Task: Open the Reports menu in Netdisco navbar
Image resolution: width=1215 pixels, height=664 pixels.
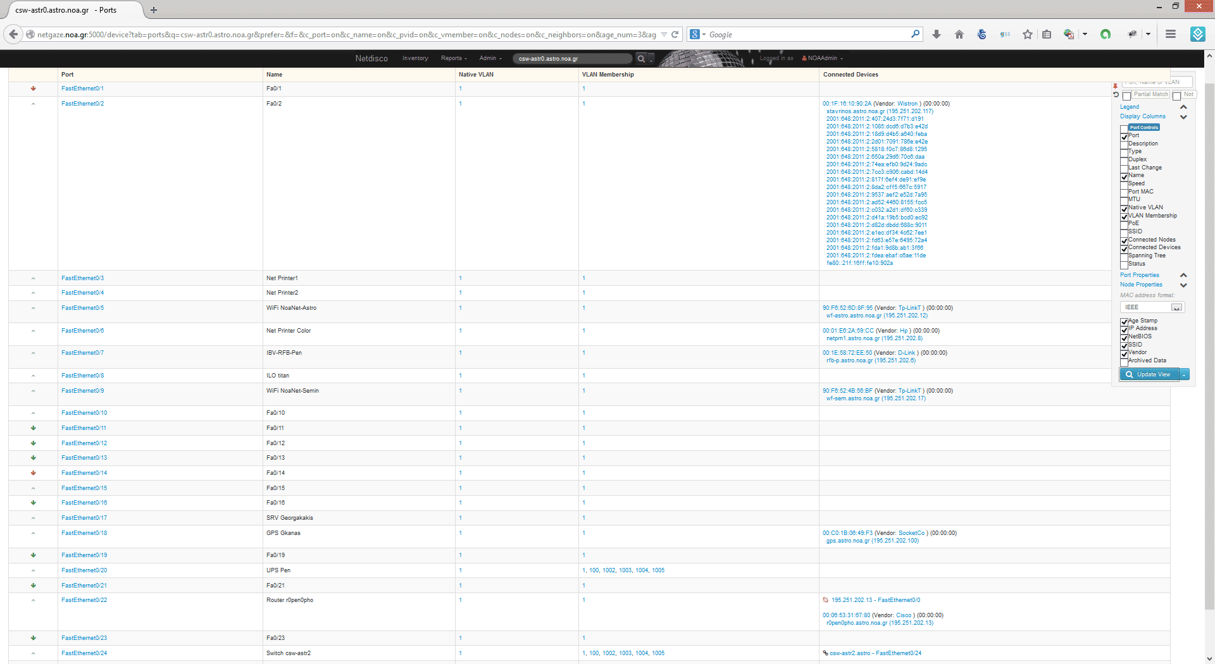Action: pyautogui.click(x=454, y=58)
